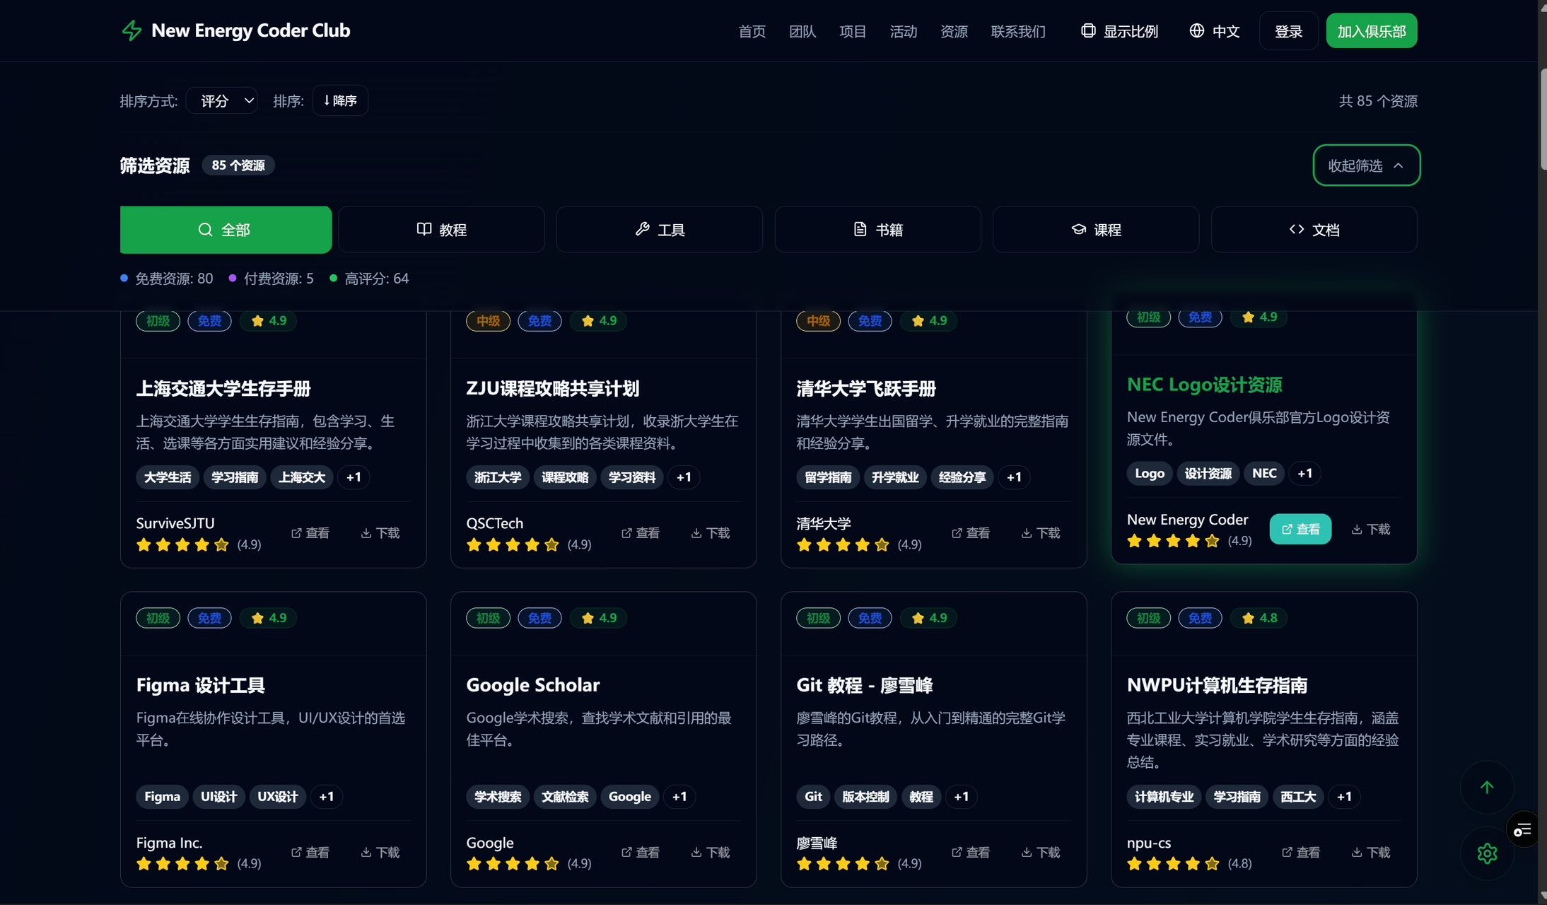Click the search icon in 全部 filter

pos(205,230)
